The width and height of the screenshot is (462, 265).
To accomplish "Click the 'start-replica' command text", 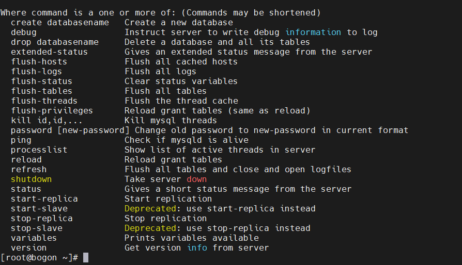I will pyautogui.click(x=44, y=199).
